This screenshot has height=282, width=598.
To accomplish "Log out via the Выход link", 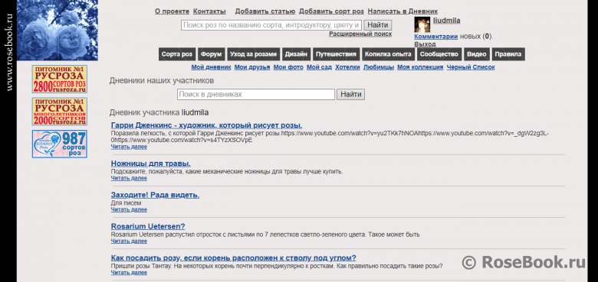I will [426, 44].
